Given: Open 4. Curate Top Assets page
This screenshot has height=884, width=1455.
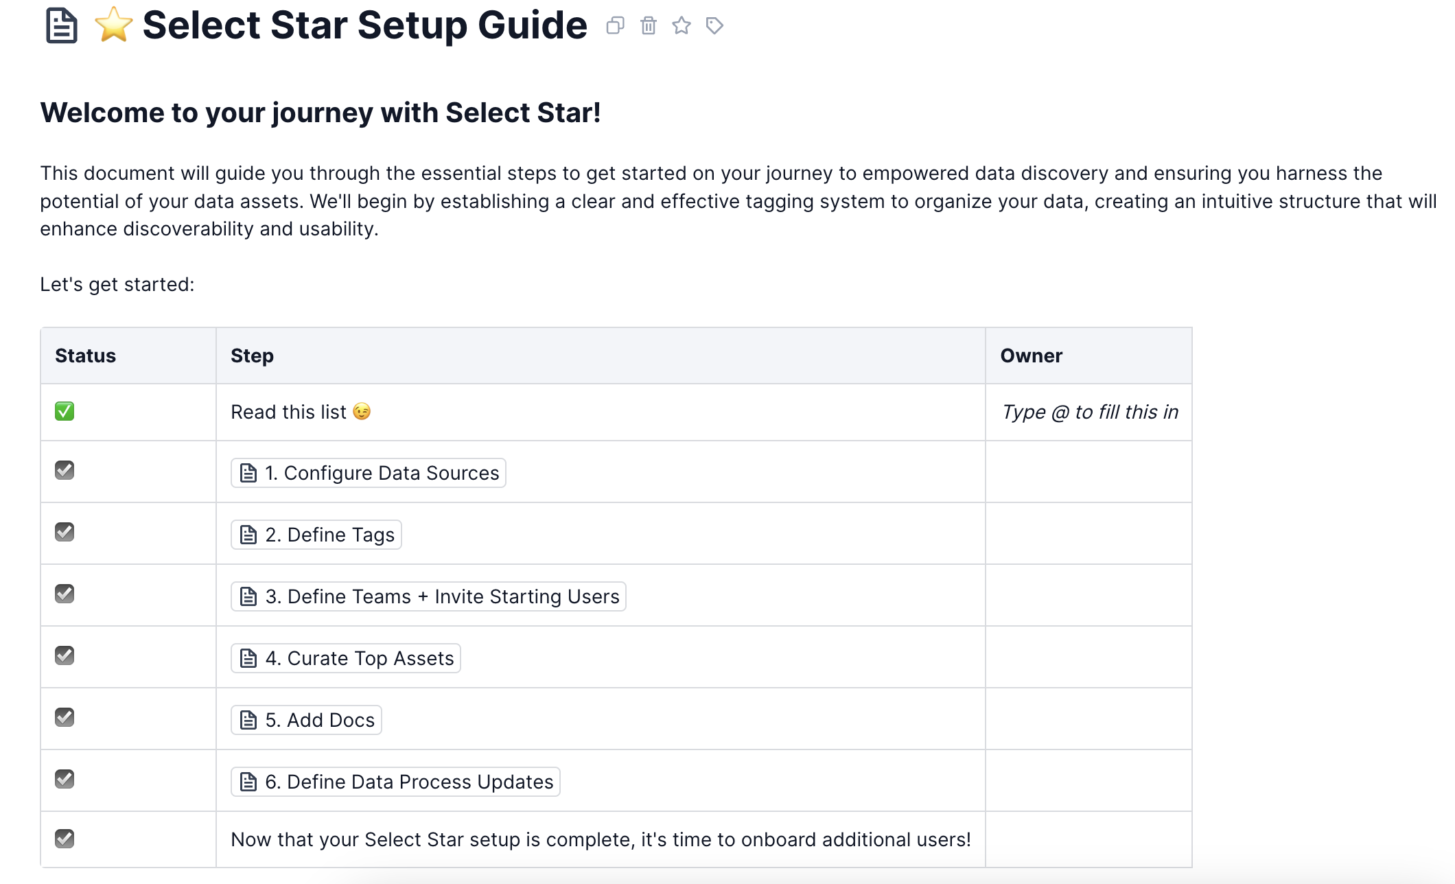Looking at the screenshot, I should [x=359, y=658].
